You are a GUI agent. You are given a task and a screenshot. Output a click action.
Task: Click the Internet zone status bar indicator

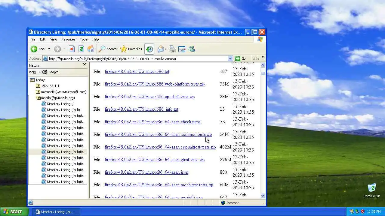230,203
